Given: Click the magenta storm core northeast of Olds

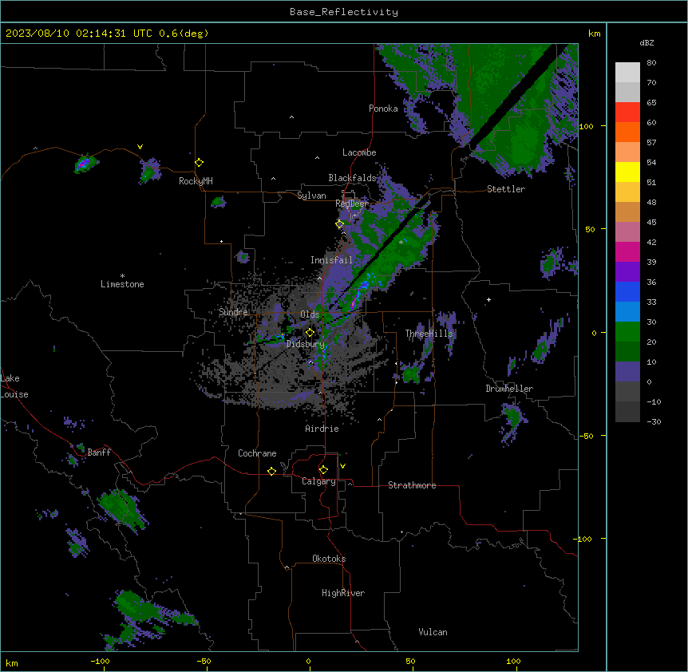Looking at the screenshot, I should tap(354, 302).
